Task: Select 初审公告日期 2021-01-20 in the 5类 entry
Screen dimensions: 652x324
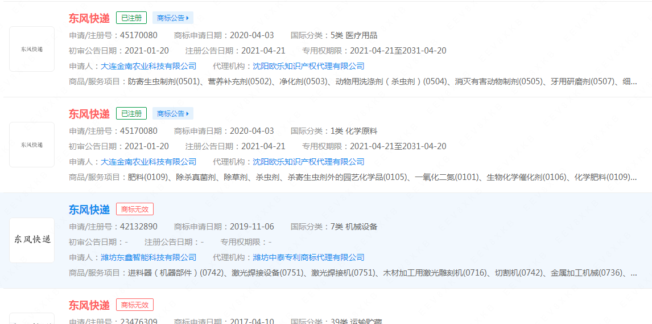Action: coord(147,51)
